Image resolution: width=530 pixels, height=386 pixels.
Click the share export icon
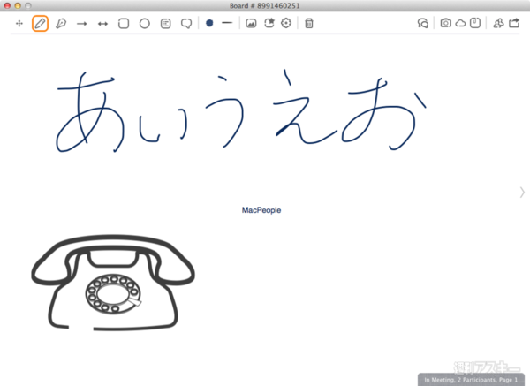click(x=514, y=23)
